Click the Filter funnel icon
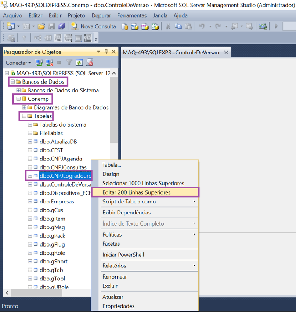Viewport: 296px width, 312px height. (69, 63)
